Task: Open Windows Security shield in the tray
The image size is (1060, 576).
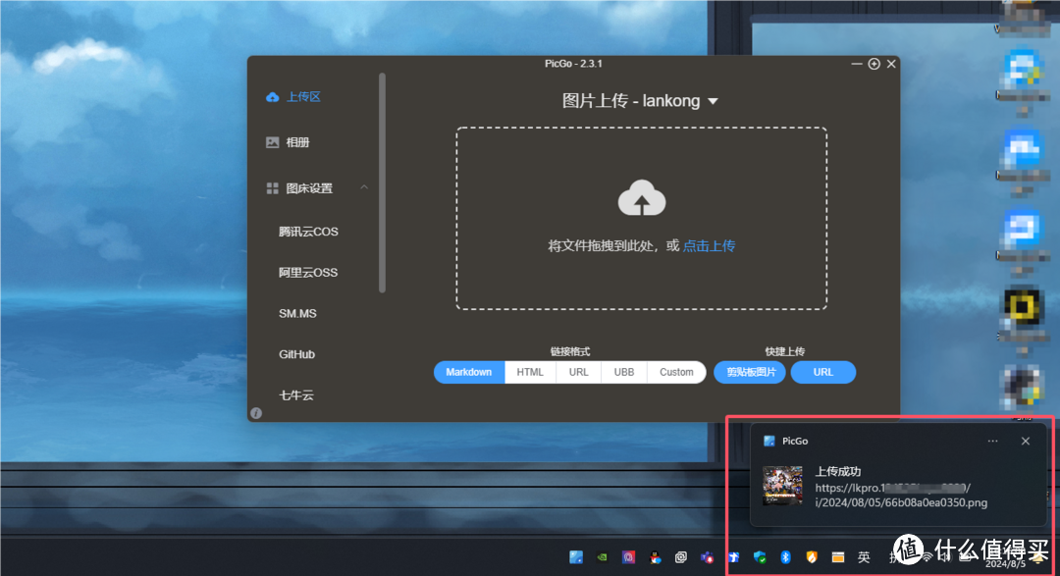Action: [759, 557]
